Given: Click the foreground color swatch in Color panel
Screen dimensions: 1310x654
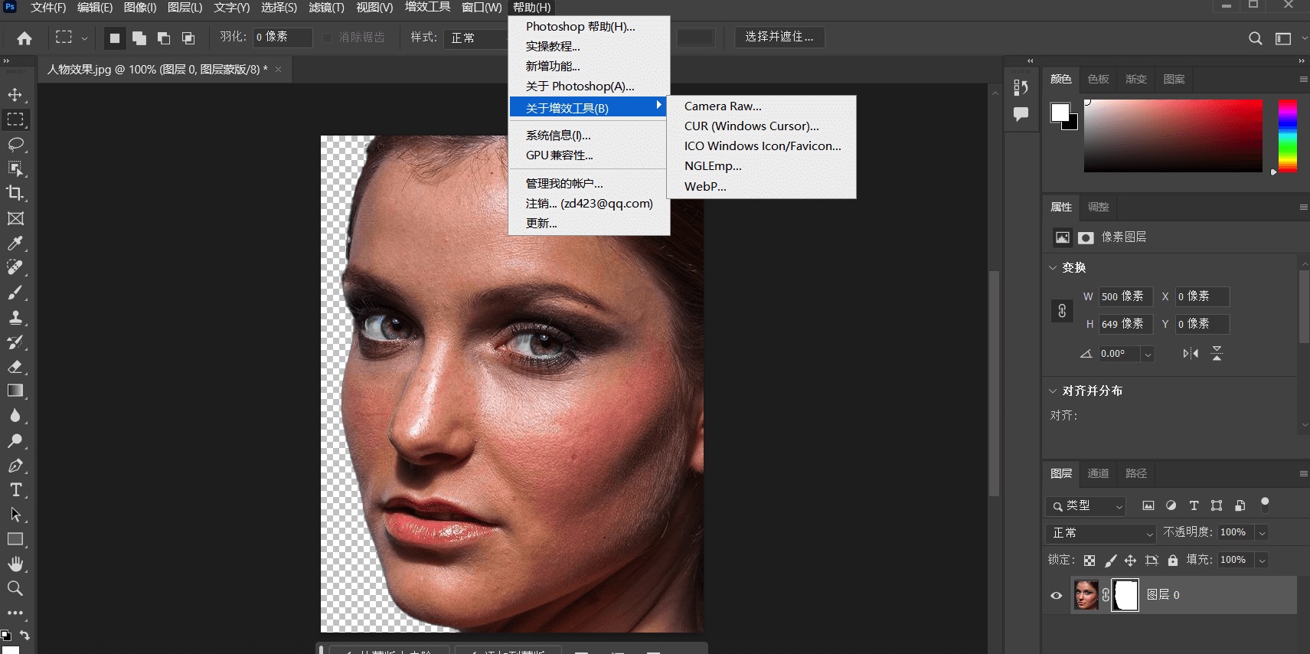Looking at the screenshot, I should [1060, 113].
